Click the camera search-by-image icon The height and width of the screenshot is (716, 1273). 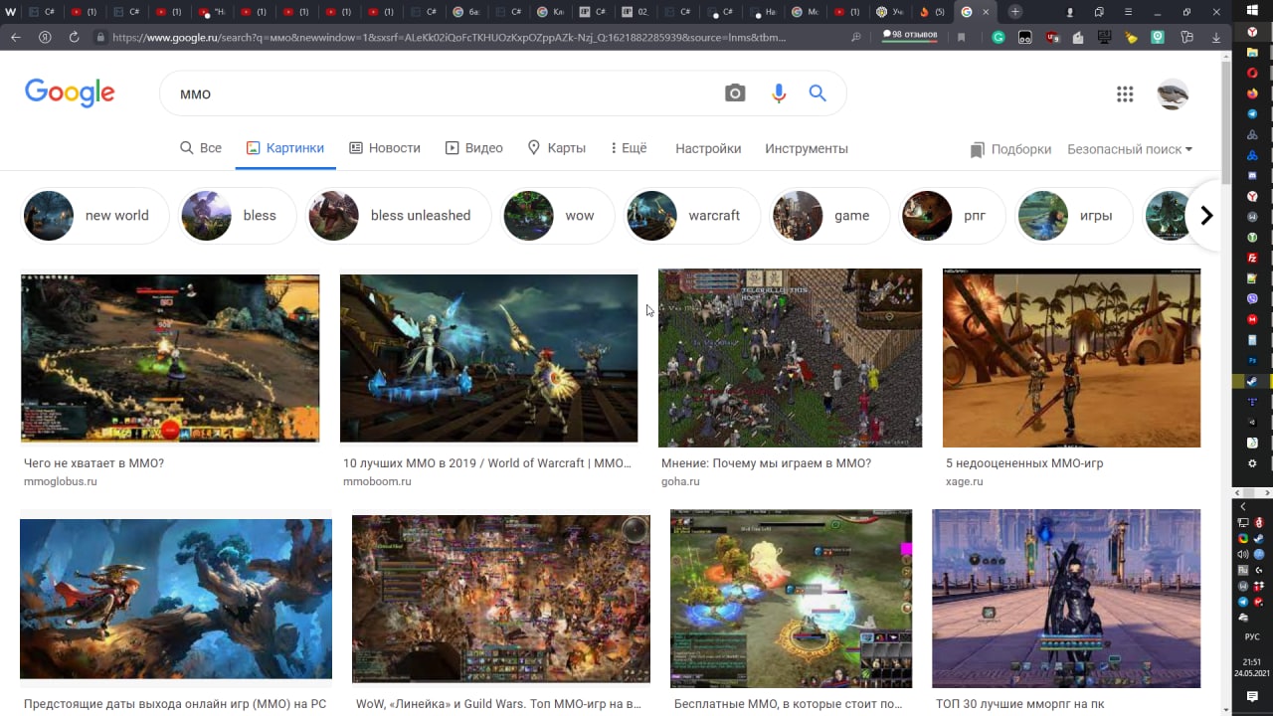pos(735,93)
